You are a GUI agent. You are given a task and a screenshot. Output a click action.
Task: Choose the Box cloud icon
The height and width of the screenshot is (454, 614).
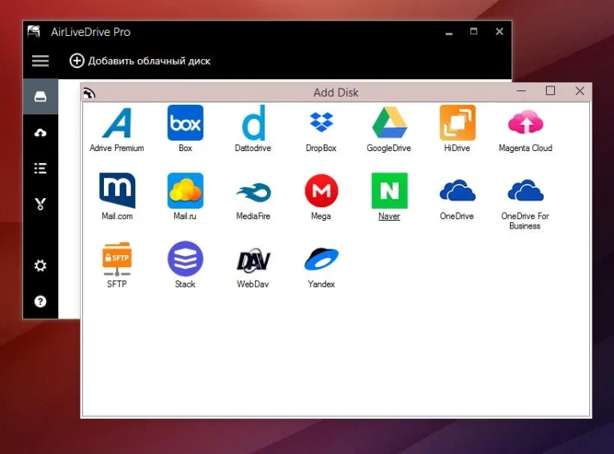pos(185,122)
